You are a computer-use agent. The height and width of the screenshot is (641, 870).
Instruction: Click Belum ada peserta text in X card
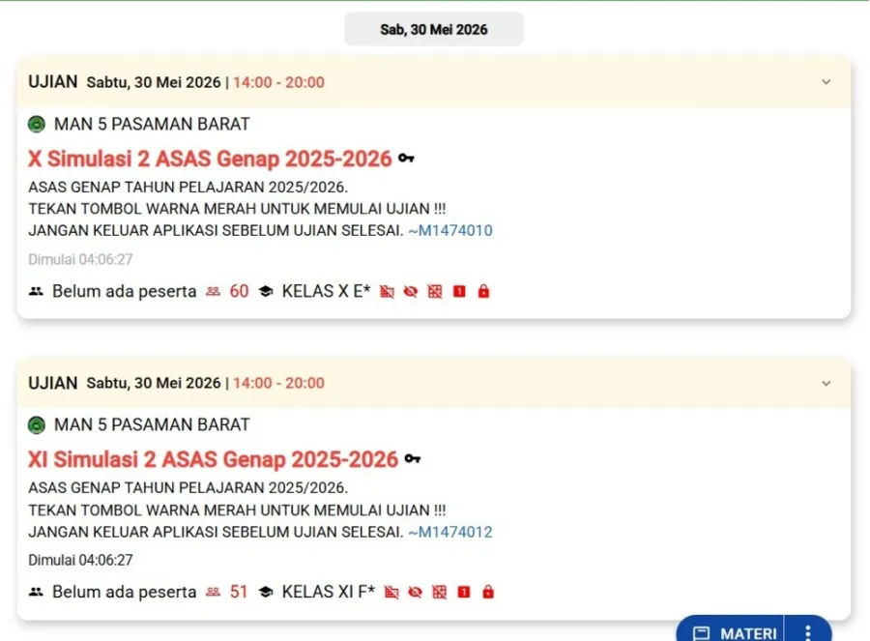pyautogui.click(x=125, y=291)
